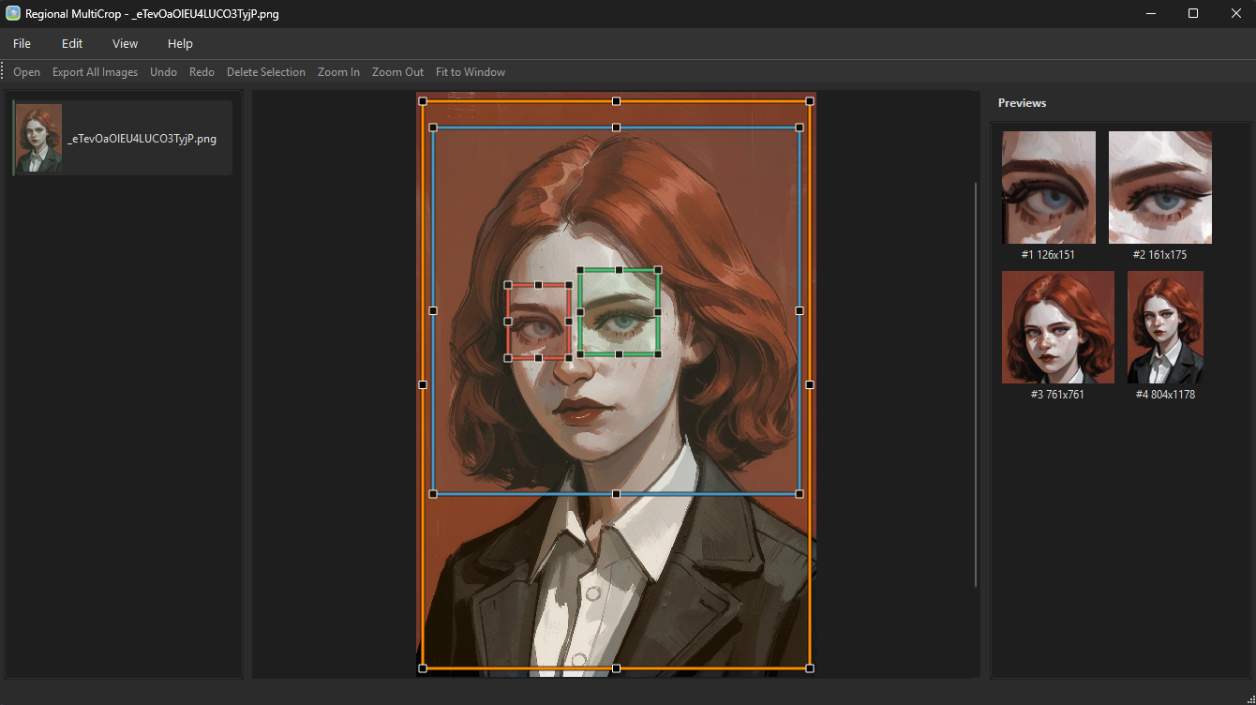Click the canvas vertical scrollbar

976,384
